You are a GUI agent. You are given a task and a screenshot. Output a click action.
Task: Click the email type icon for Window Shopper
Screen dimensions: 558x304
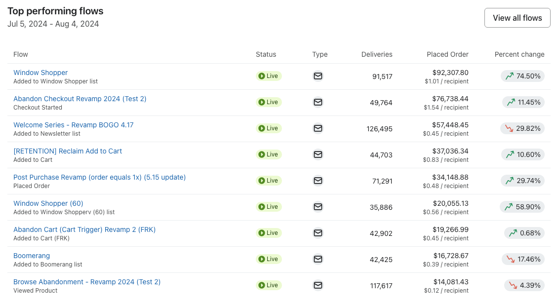[318, 76]
